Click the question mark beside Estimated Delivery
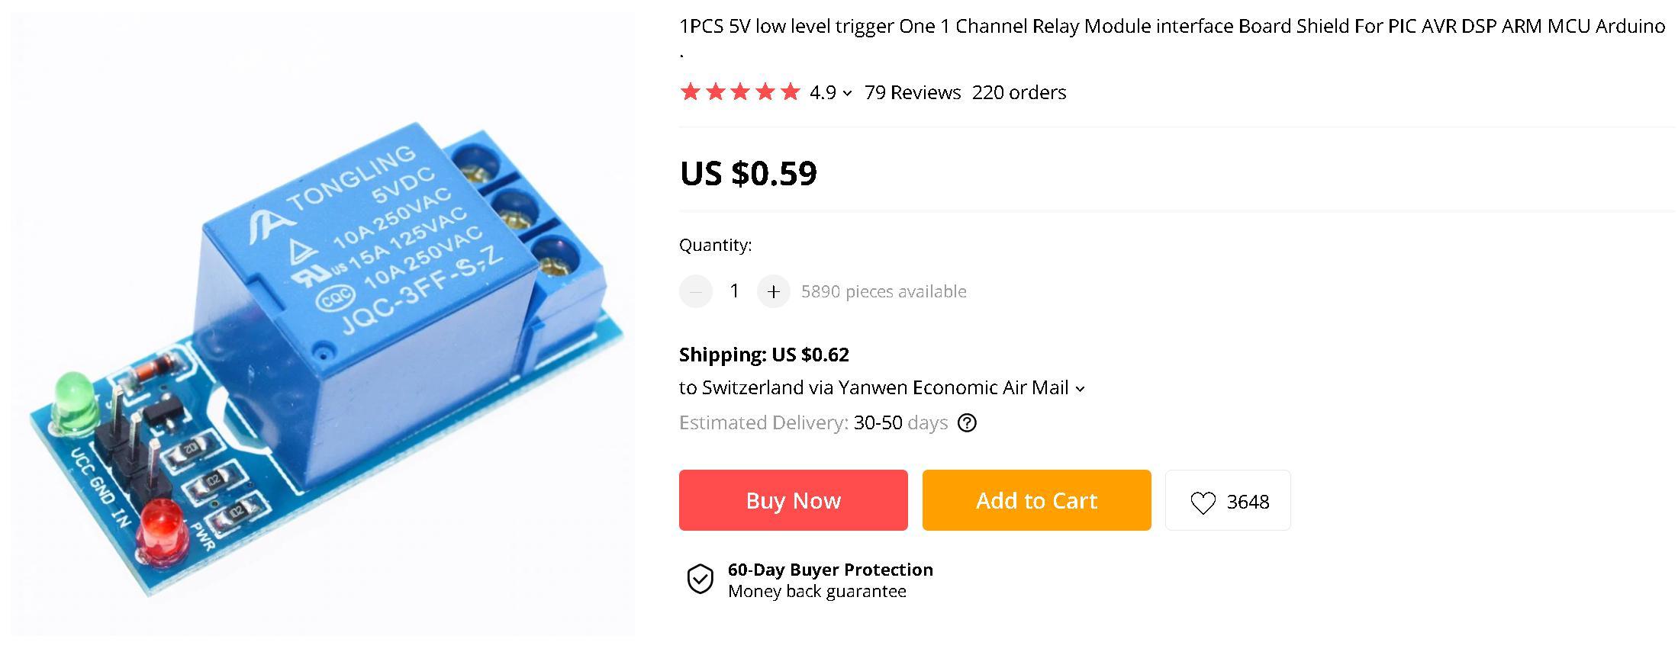The height and width of the screenshot is (655, 1678). coord(967,422)
